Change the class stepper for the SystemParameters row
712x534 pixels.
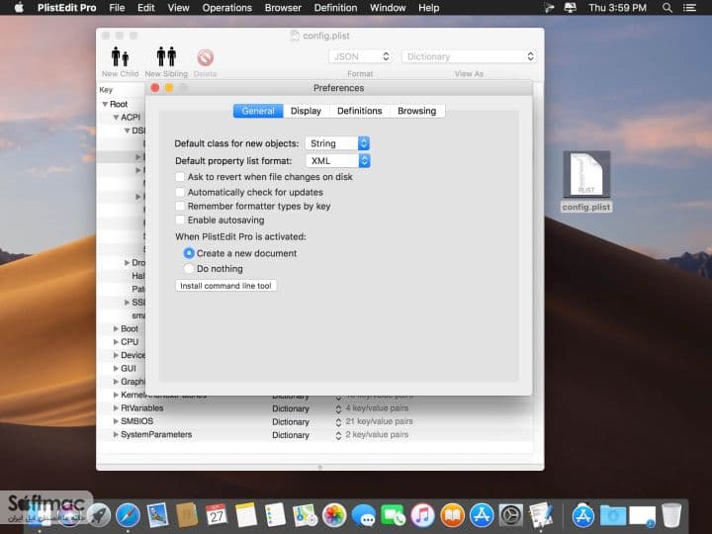click(338, 435)
